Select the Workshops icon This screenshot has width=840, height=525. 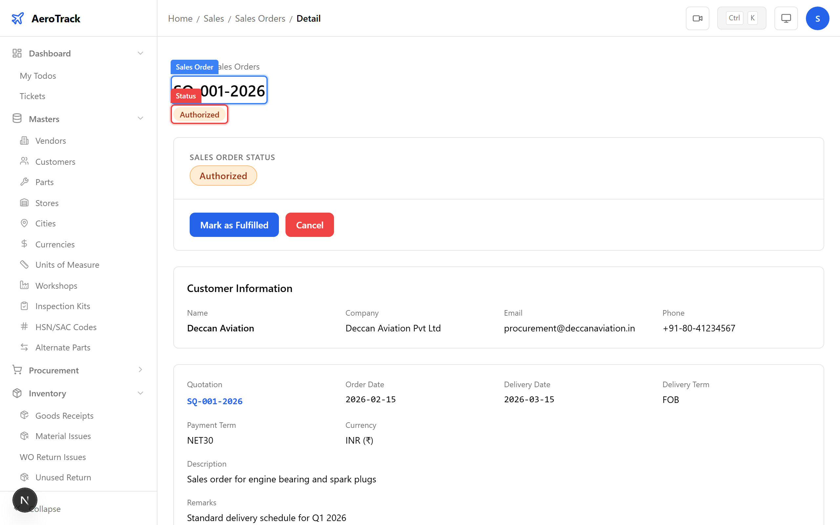click(24, 285)
